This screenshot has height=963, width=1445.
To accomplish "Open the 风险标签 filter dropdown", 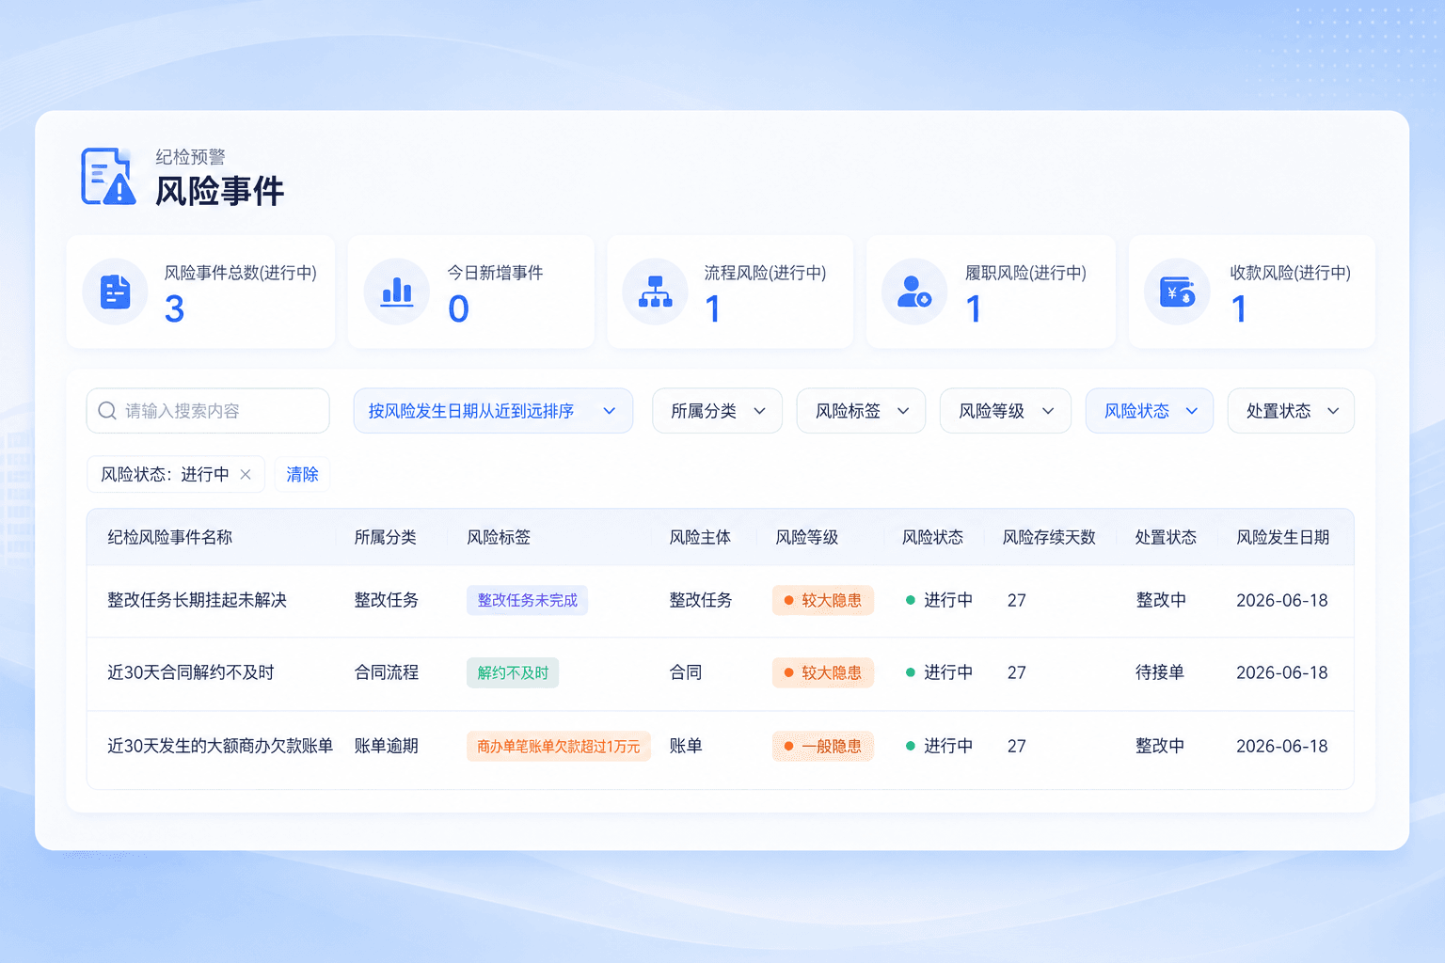I will click(861, 411).
